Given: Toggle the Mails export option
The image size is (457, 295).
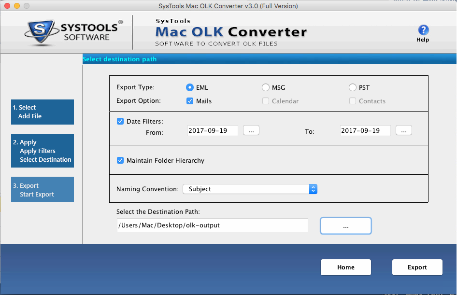Looking at the screenshot, I should point(190,101).
